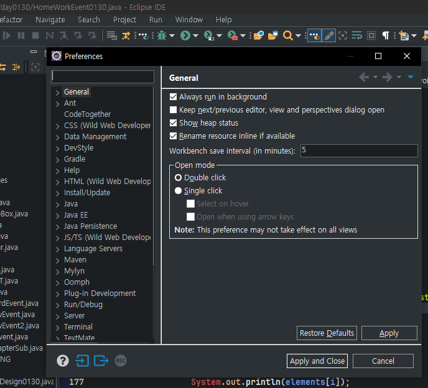Expand the General tree node
Viewport: 428px width, 388px height.
click(x=57, y=93)
